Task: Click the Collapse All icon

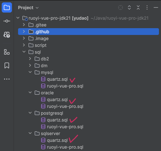Action: [x=138, y=7]
